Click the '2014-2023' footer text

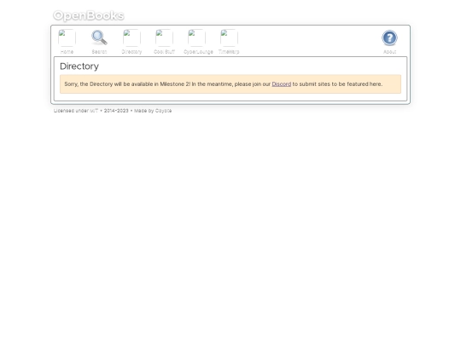pos(116,111)
